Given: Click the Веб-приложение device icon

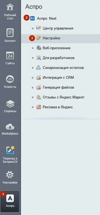Looking at the screenshot, I should [39, 48].
